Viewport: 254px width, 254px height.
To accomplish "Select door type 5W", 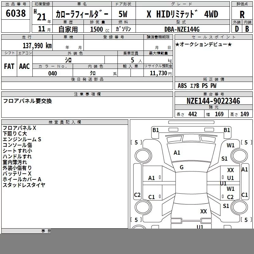I will coord(123,14).
